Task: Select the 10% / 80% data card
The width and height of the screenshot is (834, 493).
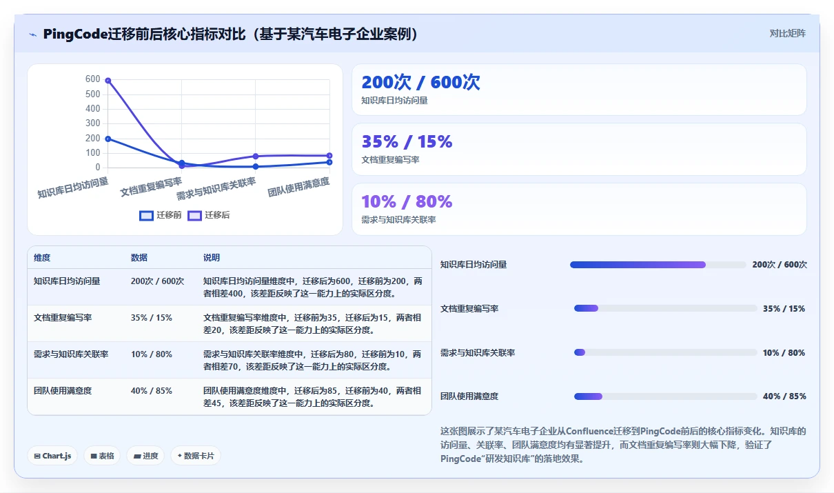Action: click(579, 209)
